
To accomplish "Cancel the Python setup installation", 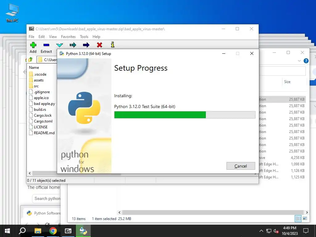I will click(x=241, y=166).
